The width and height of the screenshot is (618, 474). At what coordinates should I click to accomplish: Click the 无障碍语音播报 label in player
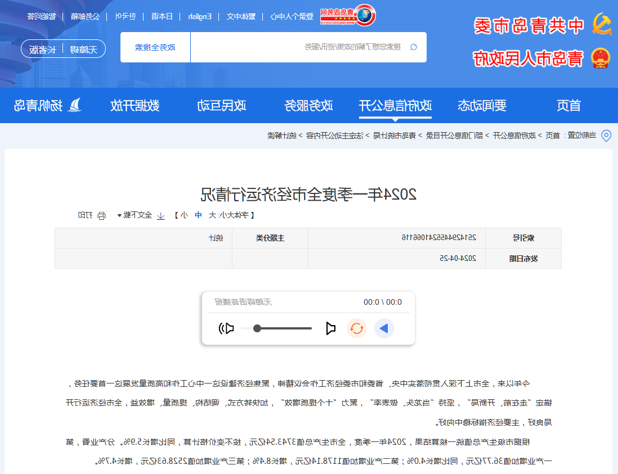click(x=243, y=303)
